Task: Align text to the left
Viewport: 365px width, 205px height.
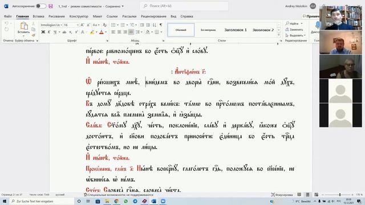Action: (x=113, y=32)
